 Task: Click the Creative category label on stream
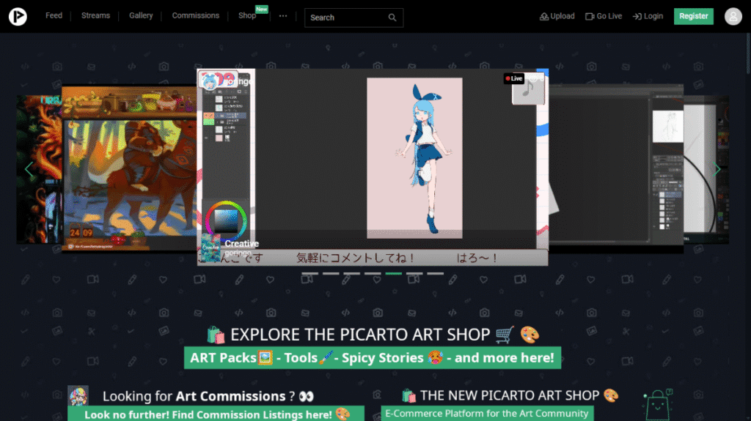click(242, 244)
